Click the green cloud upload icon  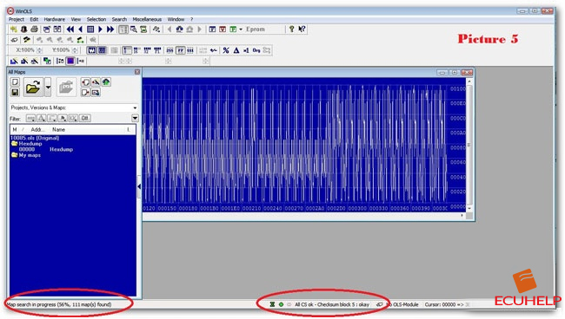[106, 81]
